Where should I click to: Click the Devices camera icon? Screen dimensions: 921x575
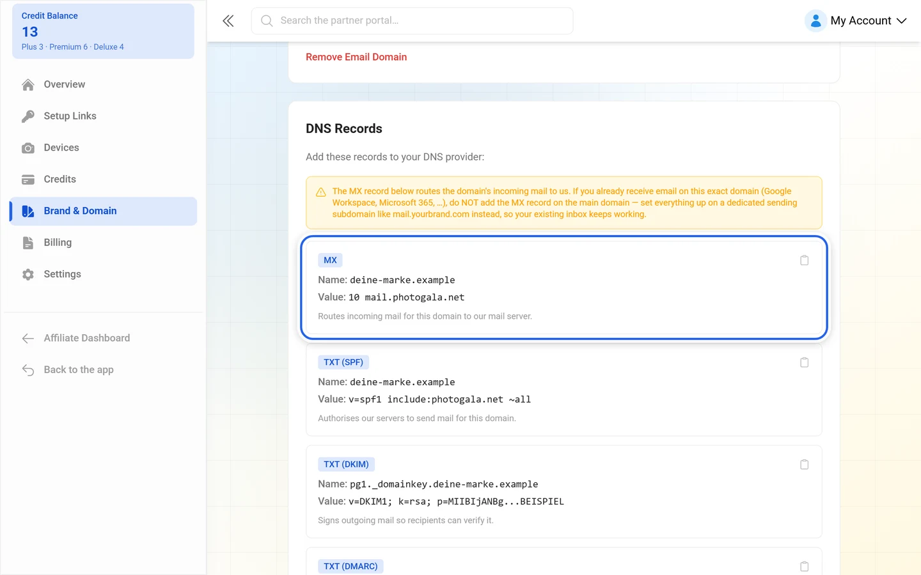[28, 148]
